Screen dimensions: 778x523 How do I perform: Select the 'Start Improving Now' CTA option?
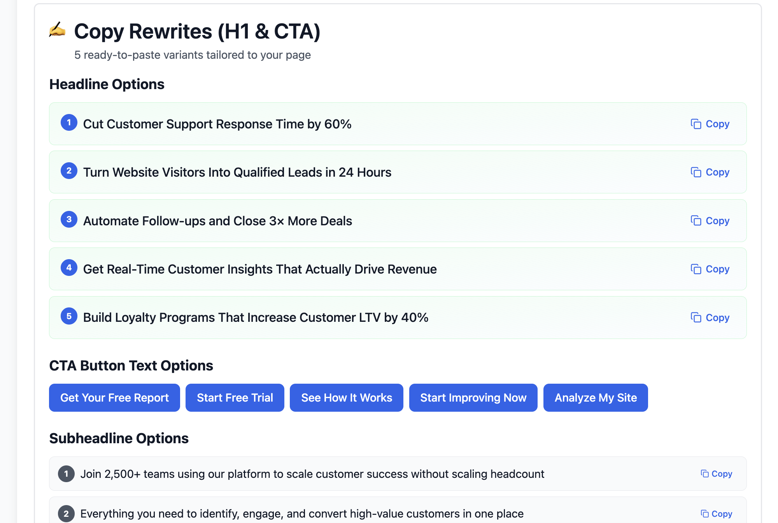click(473, 397)
